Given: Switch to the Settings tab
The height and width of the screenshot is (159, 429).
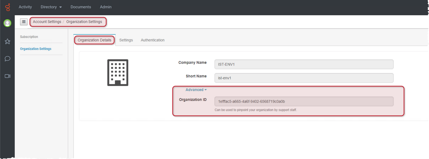Looking at the screenshot, I should pos(126,40).
